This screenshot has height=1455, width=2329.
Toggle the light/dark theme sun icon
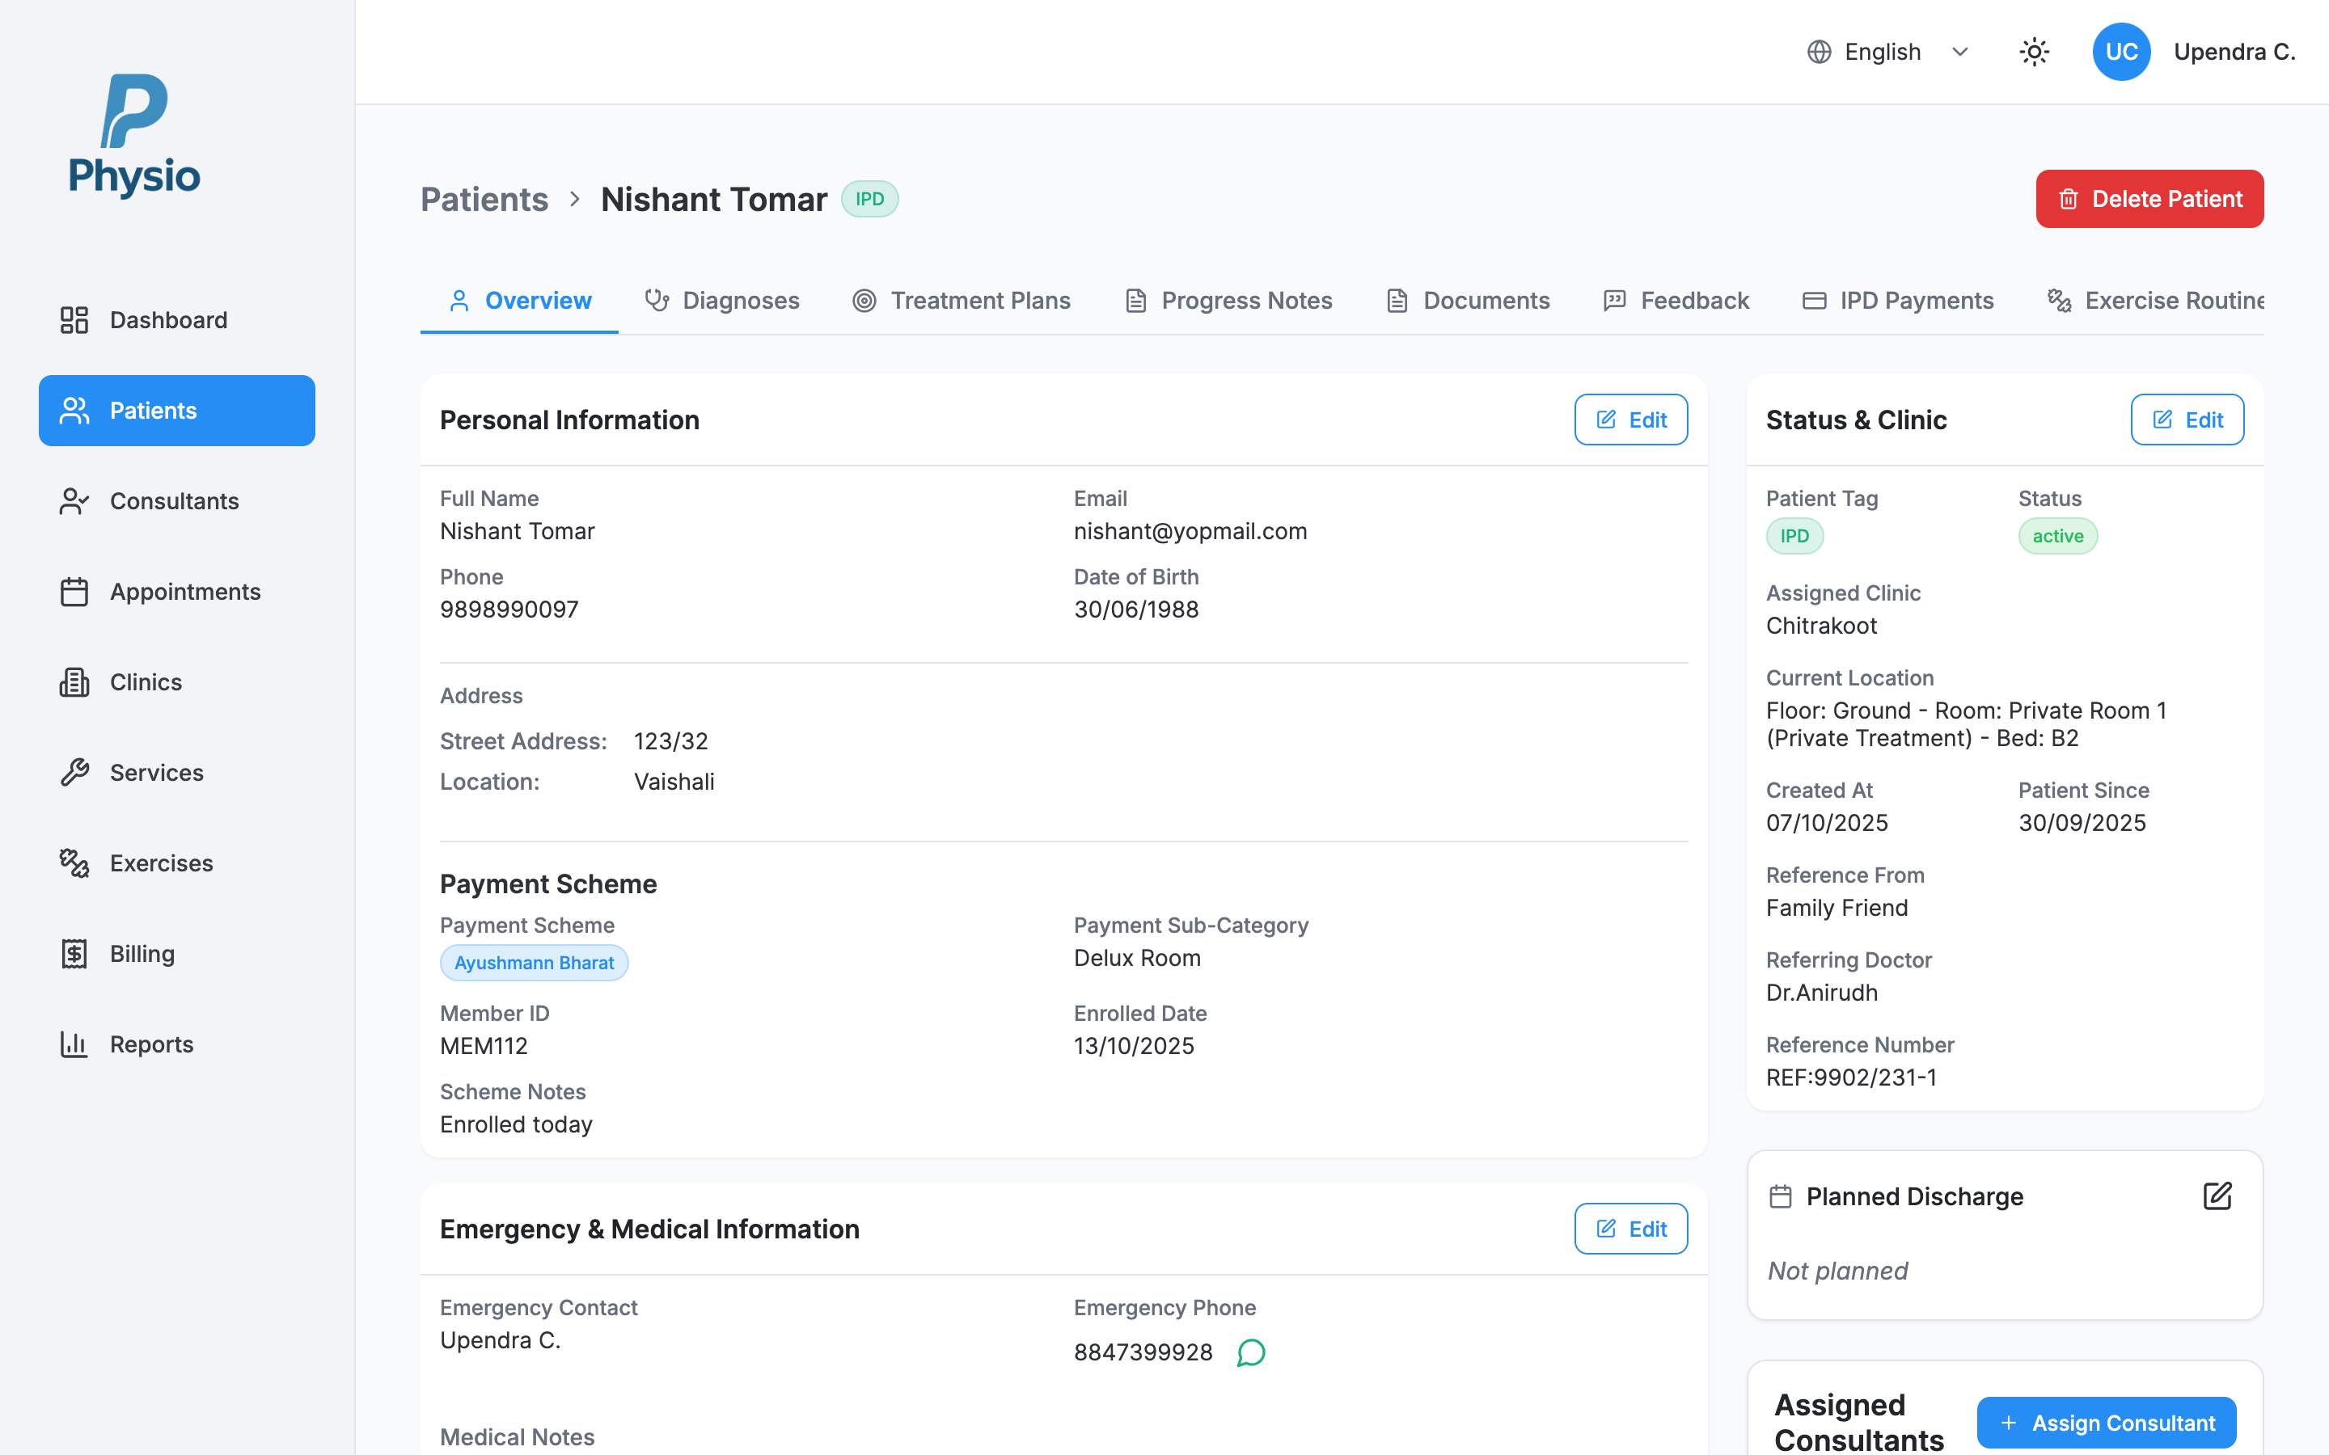point(2034,52)
